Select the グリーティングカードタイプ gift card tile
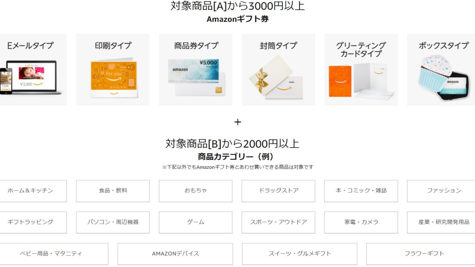 click(x=361, y=70)
